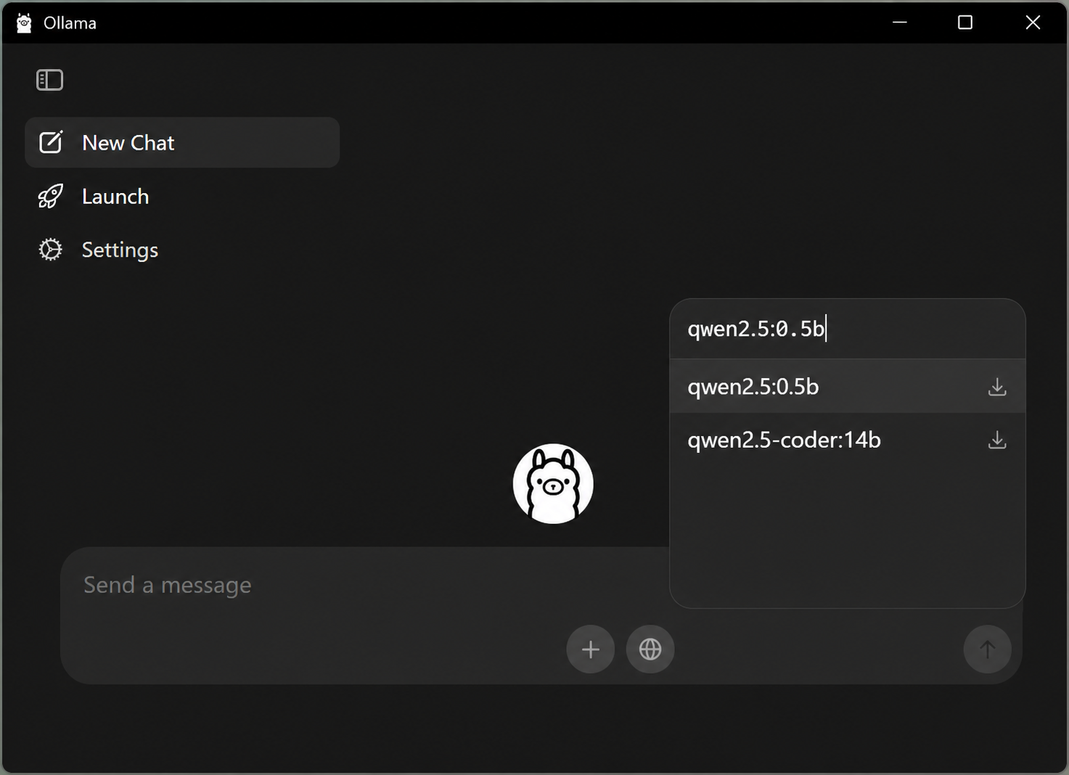Maximize the Ollama window
Viewport: 1069px width, 775px height.
click(x=965, y=22)
